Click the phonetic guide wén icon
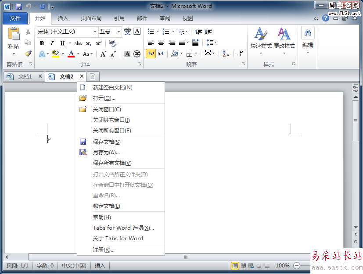Screen dimensions: 363x274 [x=127, y=31]
